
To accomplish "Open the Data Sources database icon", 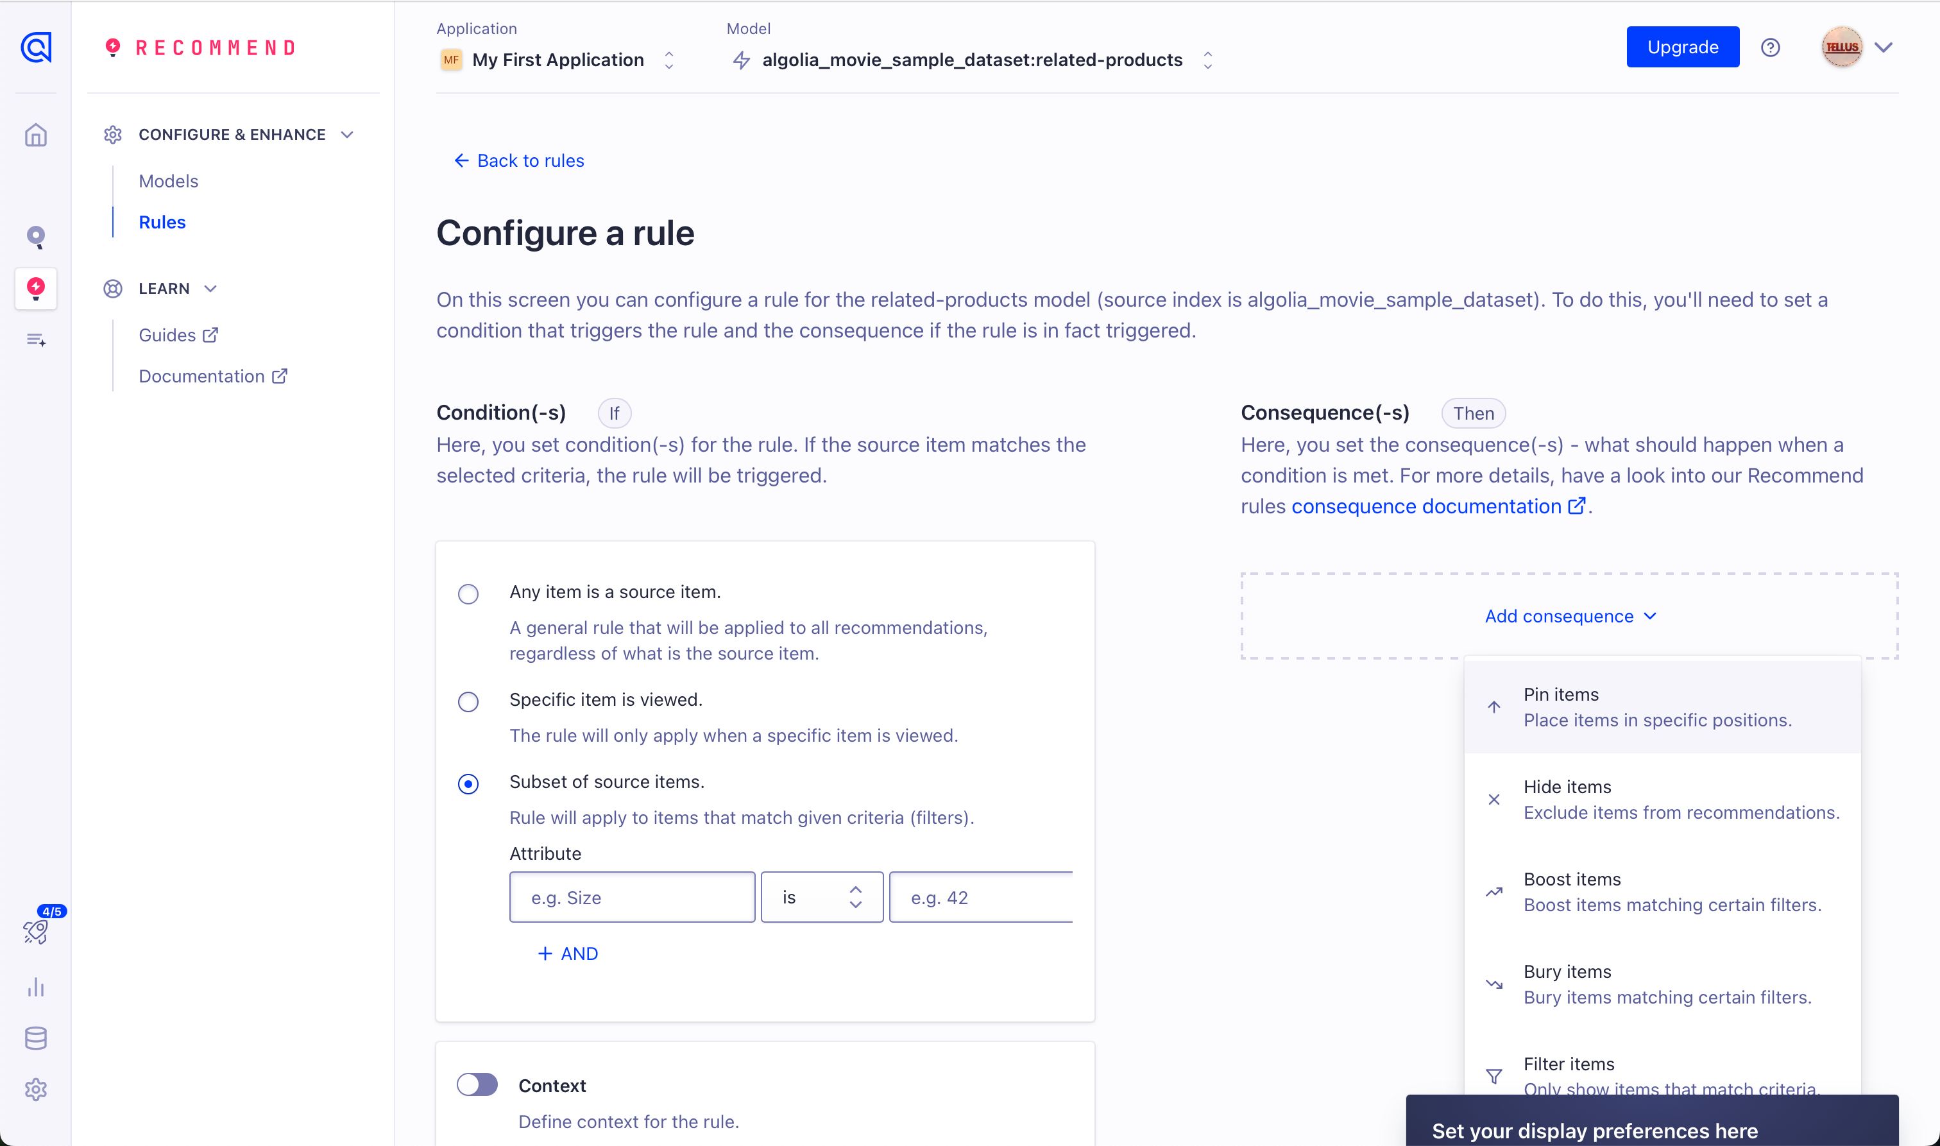I will (35, 1039).
